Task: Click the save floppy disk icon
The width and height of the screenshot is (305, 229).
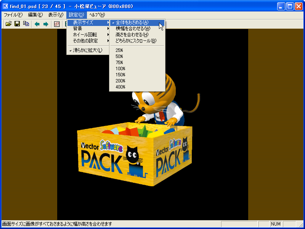Action: click(x=17, y=24)
